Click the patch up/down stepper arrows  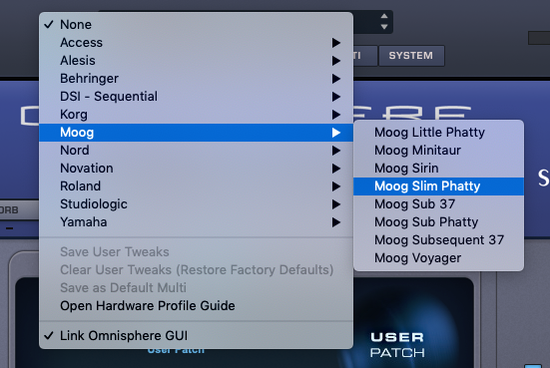pos(384,21)
